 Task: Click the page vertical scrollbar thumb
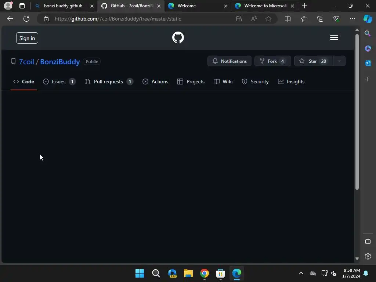pos(357,112)
